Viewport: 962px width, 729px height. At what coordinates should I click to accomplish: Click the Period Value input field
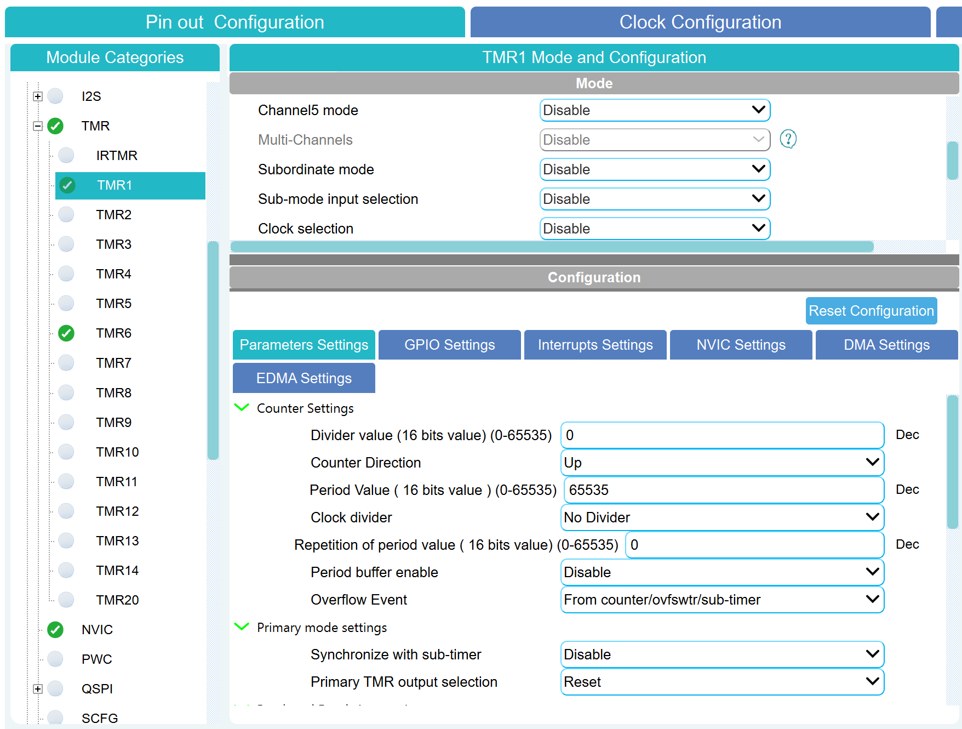[x=724, y=490]
